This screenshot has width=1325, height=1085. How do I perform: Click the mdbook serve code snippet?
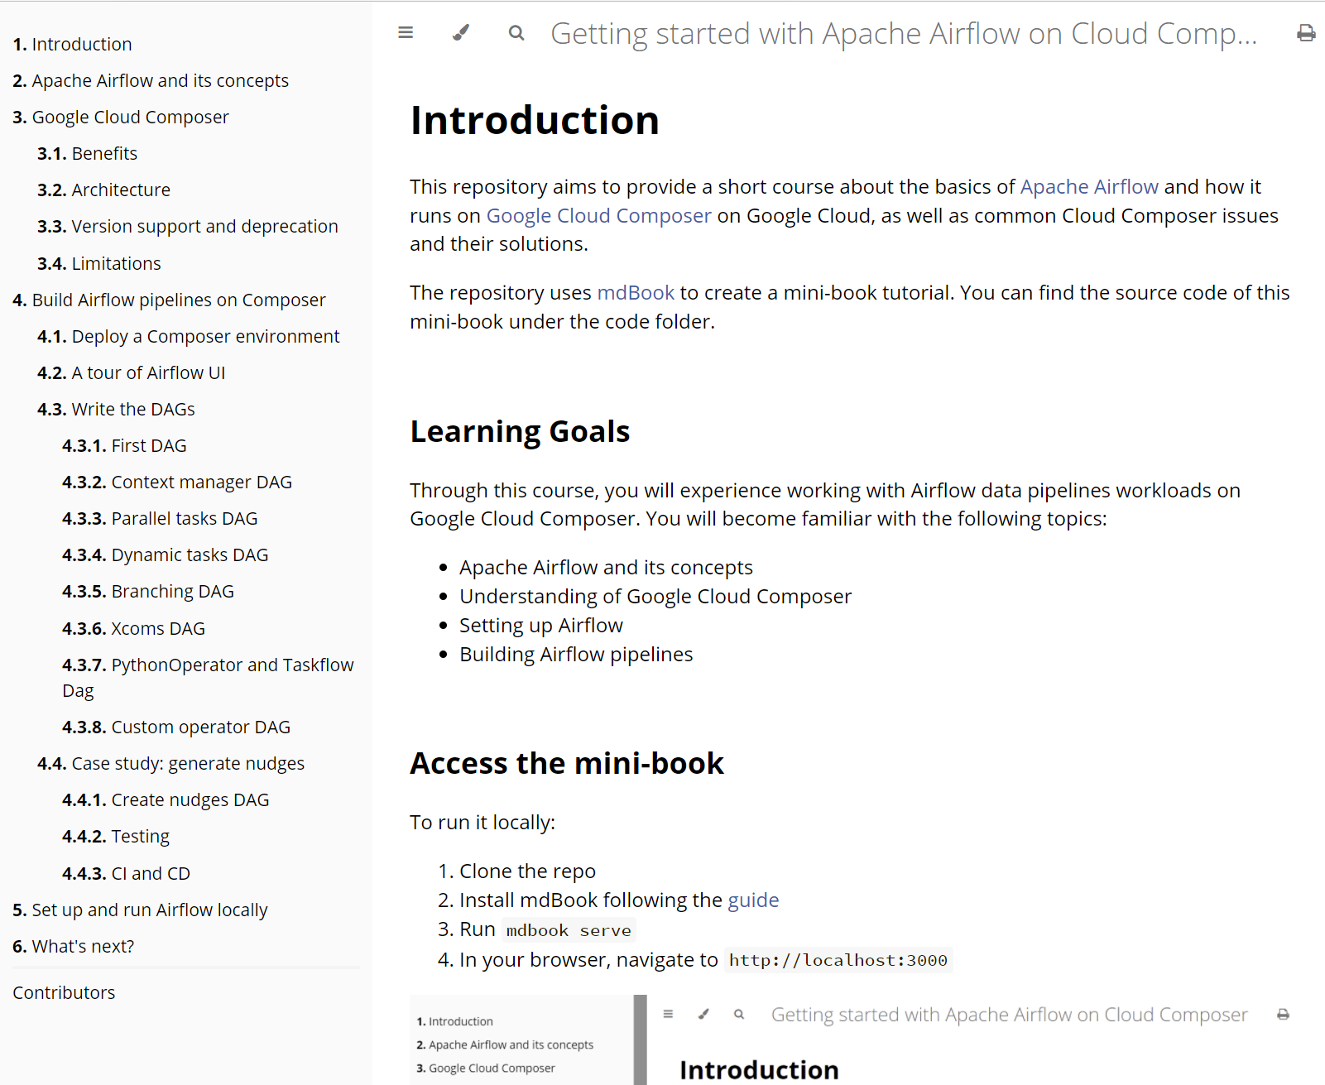569,930
